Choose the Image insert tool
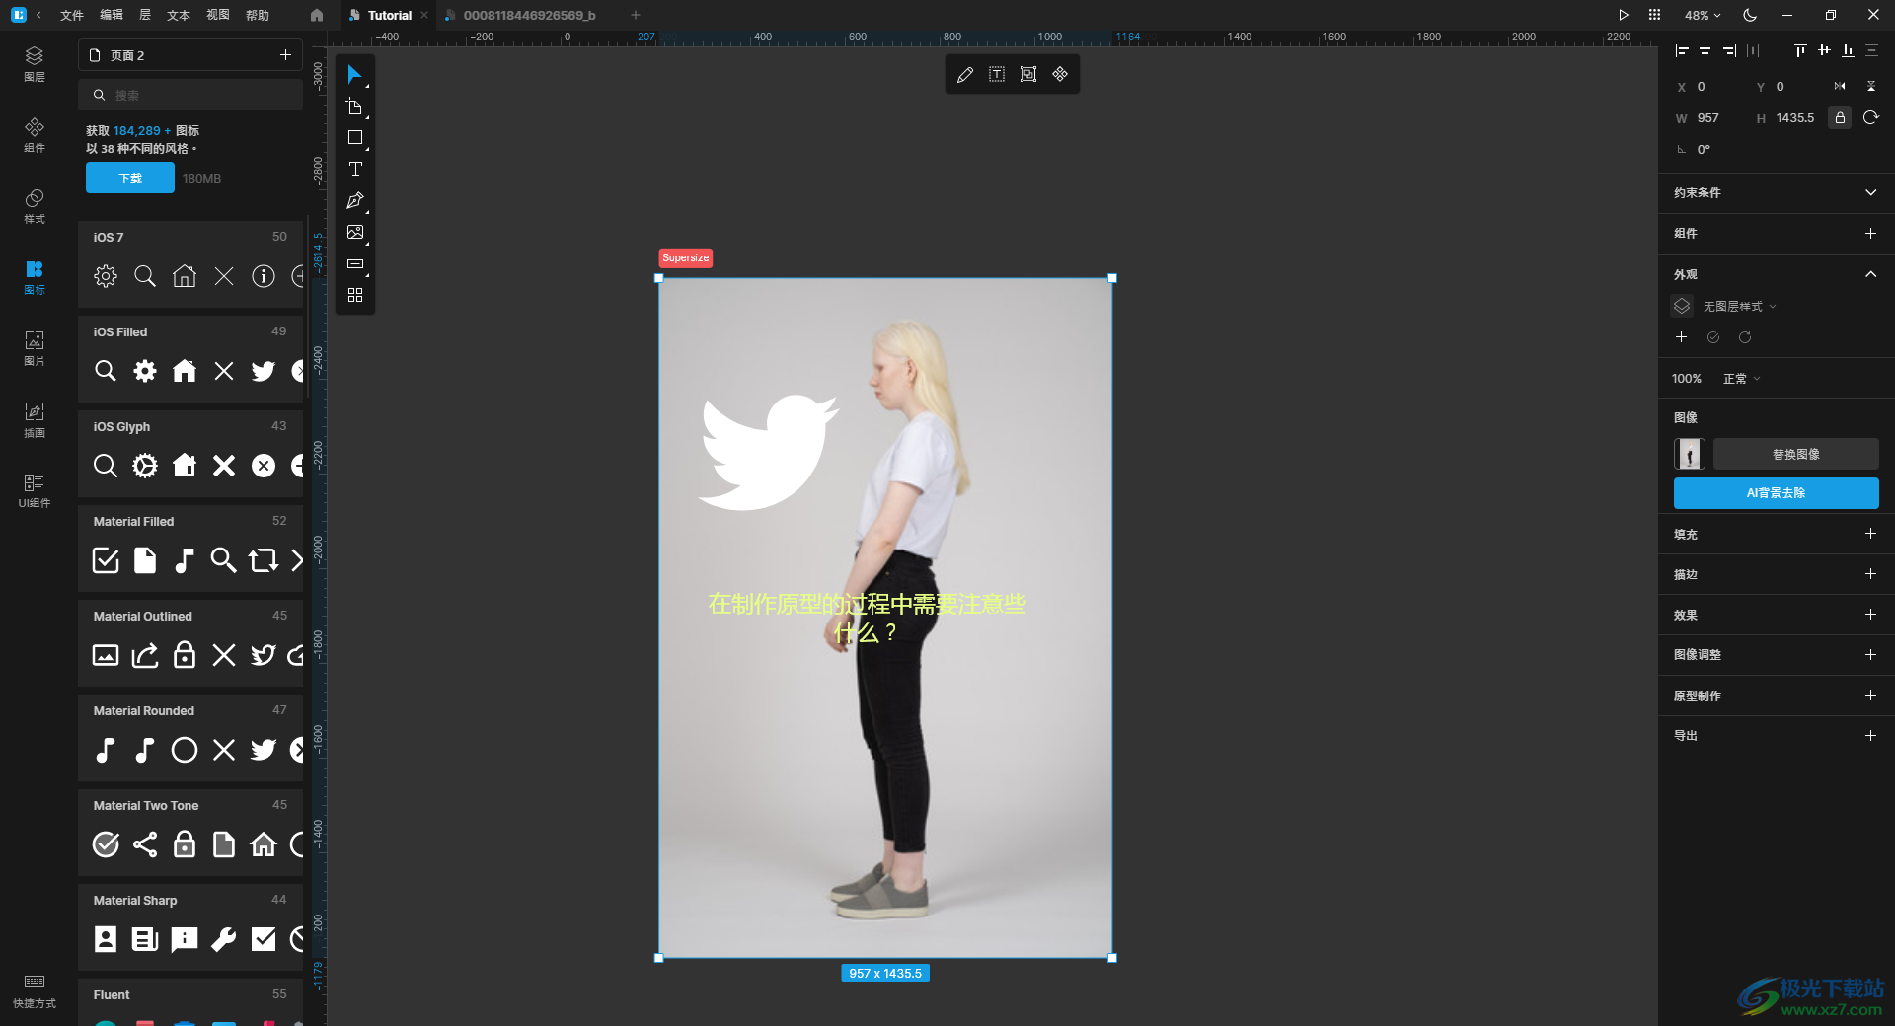Image resolution: width=1895 pixels, height=1026 pixels. (354, 233)
